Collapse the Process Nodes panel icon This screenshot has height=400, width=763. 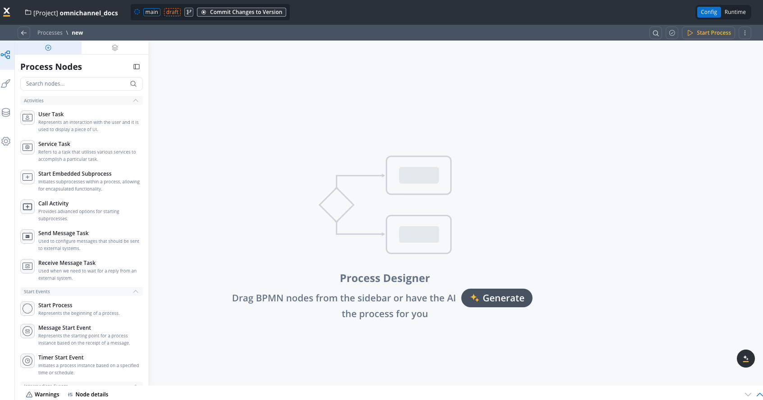(x=137, y=67)
